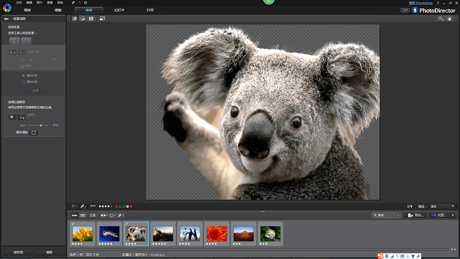Select the first radio option above 应用
The image size is (460, 259).
click(23, 75)
